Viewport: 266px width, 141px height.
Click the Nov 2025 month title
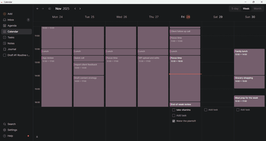click(x=62, y=9)
